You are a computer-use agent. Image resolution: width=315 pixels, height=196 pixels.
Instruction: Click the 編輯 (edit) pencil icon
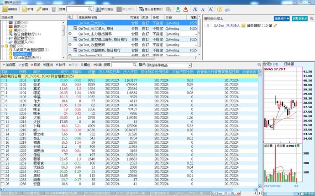(44, 9)
